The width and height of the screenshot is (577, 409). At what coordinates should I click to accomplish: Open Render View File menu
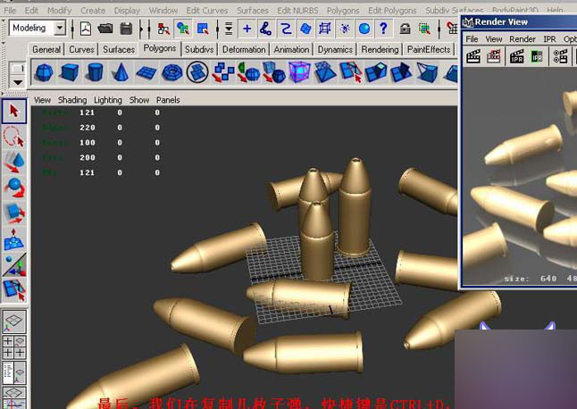(472, 39)
